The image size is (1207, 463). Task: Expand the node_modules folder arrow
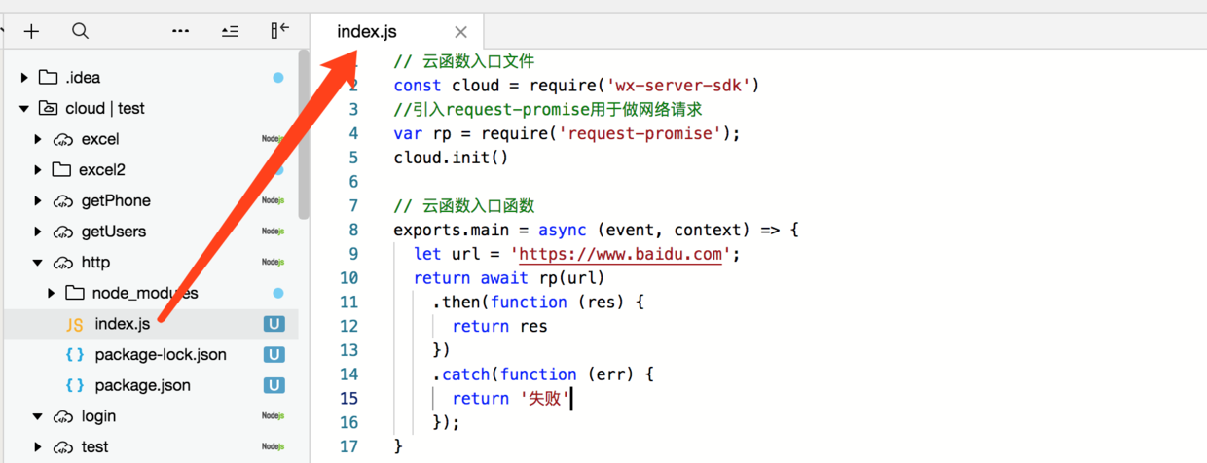(52, 293)
